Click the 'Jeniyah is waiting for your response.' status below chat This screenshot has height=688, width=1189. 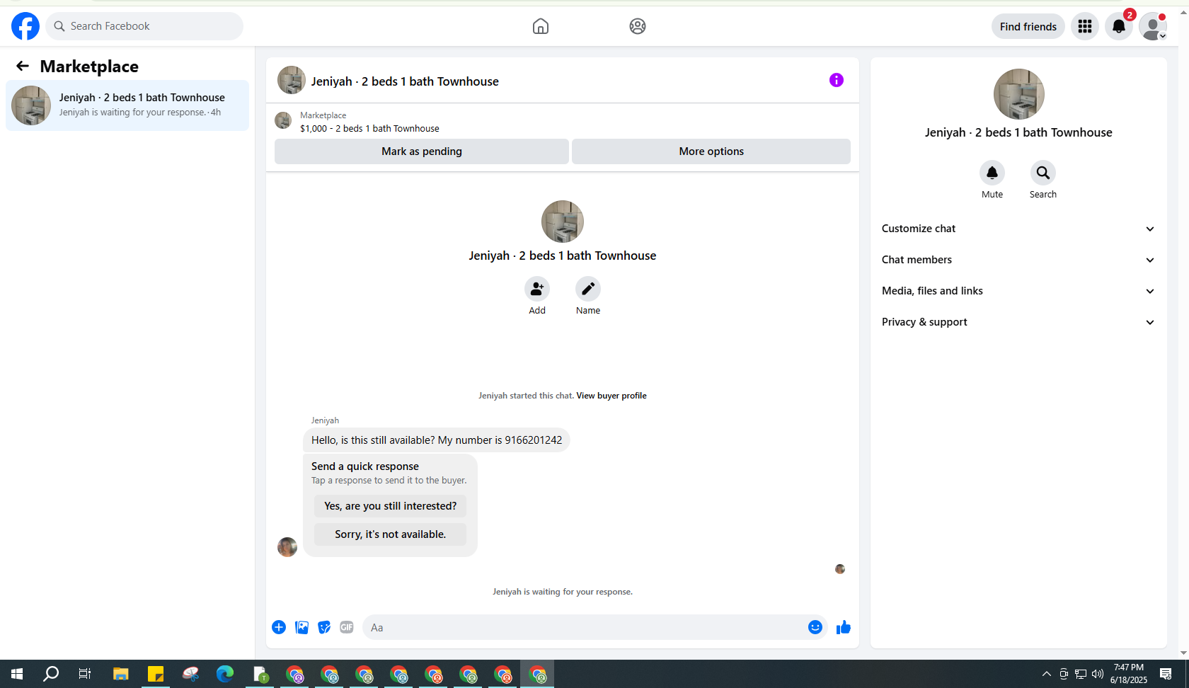coord(563,592)
